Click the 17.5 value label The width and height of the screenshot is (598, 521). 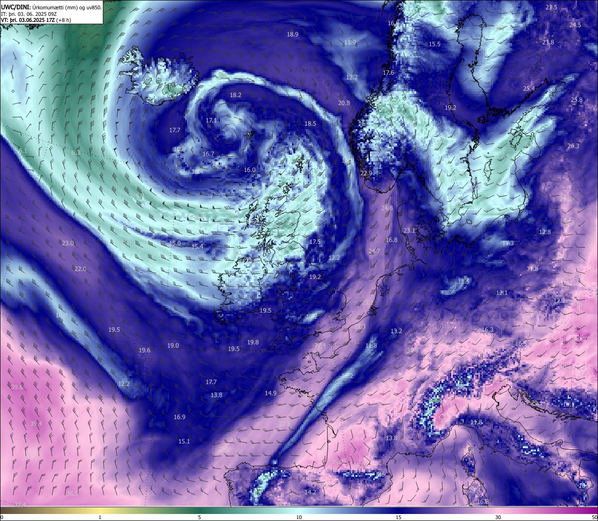(x=315, y=242)
